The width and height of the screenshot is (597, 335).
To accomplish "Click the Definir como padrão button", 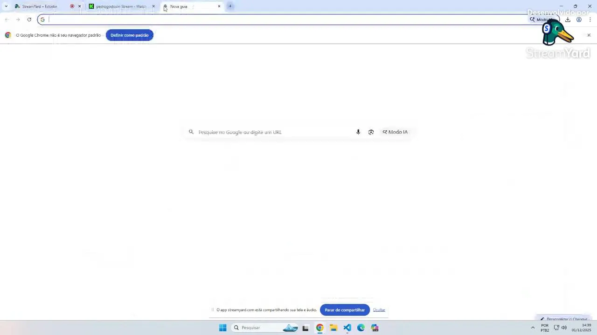I will click(130, 35).
